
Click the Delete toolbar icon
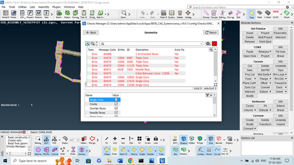click(180, 14)
